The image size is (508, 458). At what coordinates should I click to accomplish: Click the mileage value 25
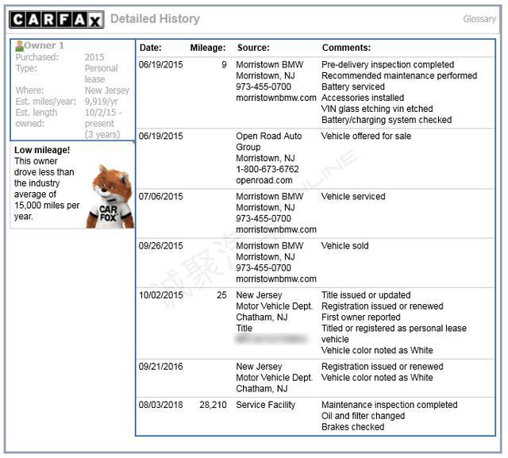221,295
